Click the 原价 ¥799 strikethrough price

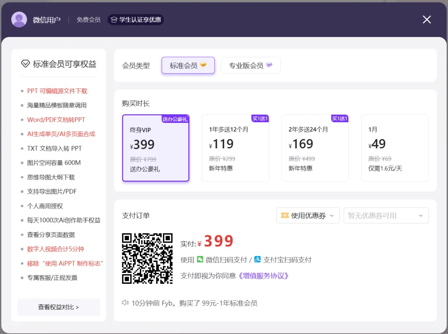143,160
